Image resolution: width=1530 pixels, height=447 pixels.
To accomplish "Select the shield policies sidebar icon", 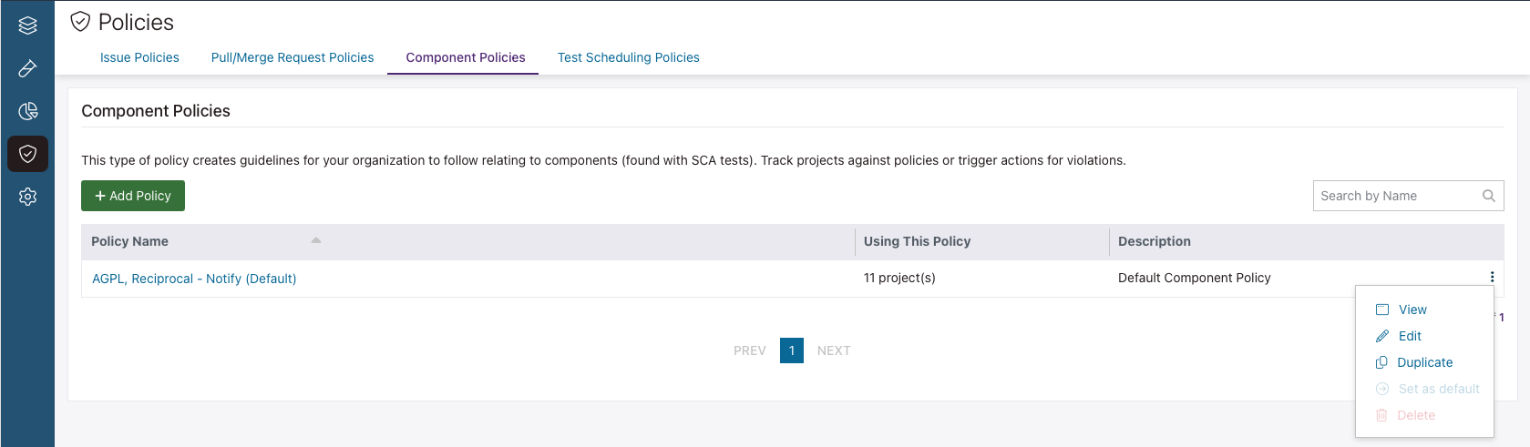I will pyautogui.click(x=27, y=154).
